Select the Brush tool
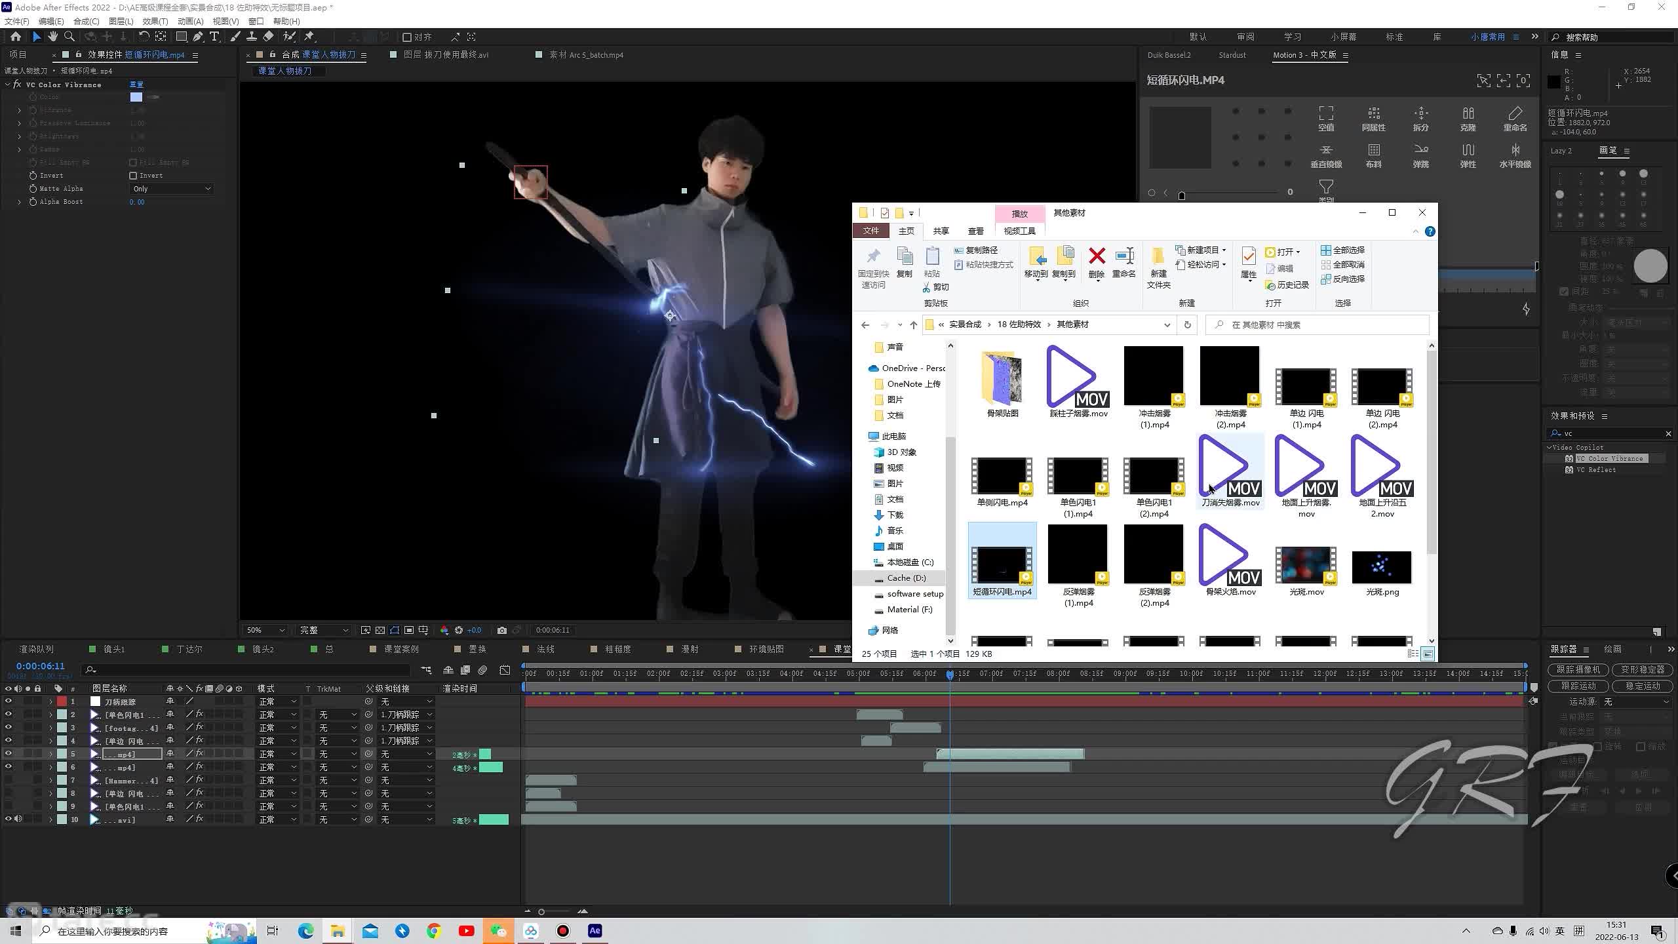 [235, 37]
